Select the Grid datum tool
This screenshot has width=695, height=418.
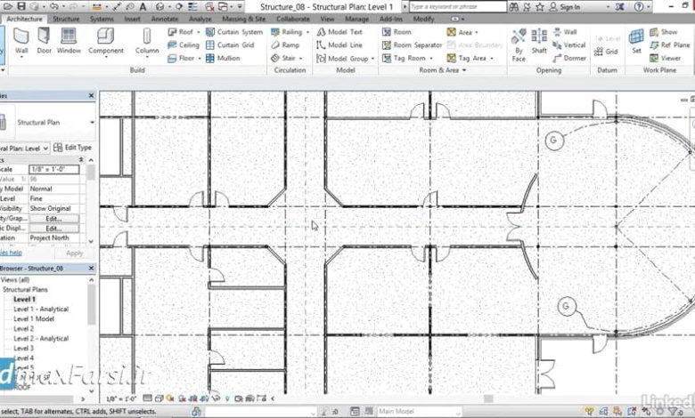pyautogui.click(x=606, y=52)
